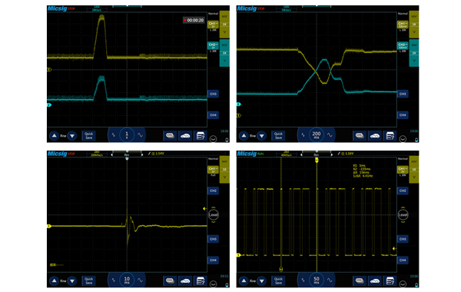The image size is (461, 292).
Task: Tap the down arrow fine button on 10 ms scope
Action: (x=72, y=281)
